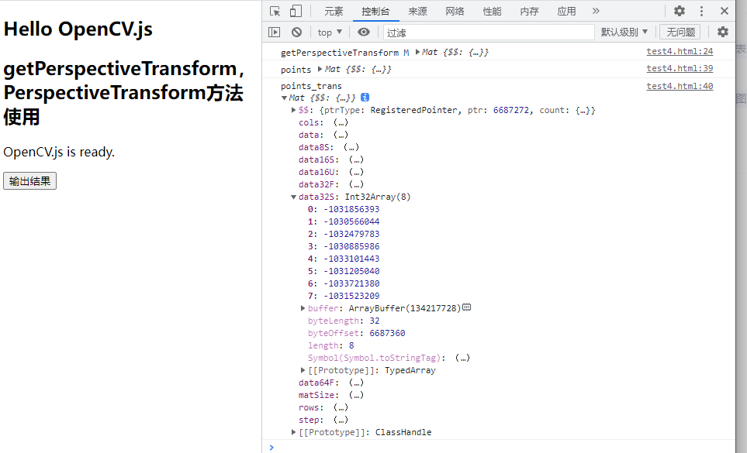
Task: Select array value -1033721380 at index 6
Action: (x=351, y=283)
